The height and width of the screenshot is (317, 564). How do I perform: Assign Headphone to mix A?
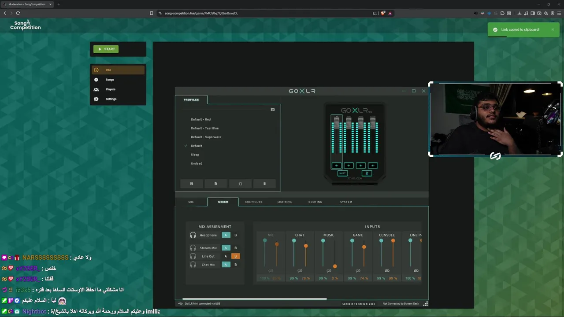click(x=226, y=235)
